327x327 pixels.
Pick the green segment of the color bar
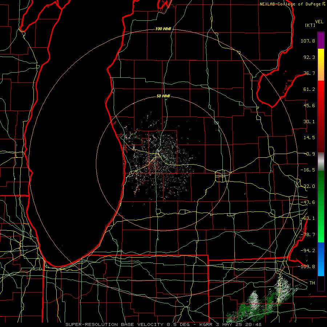[321, 206]
